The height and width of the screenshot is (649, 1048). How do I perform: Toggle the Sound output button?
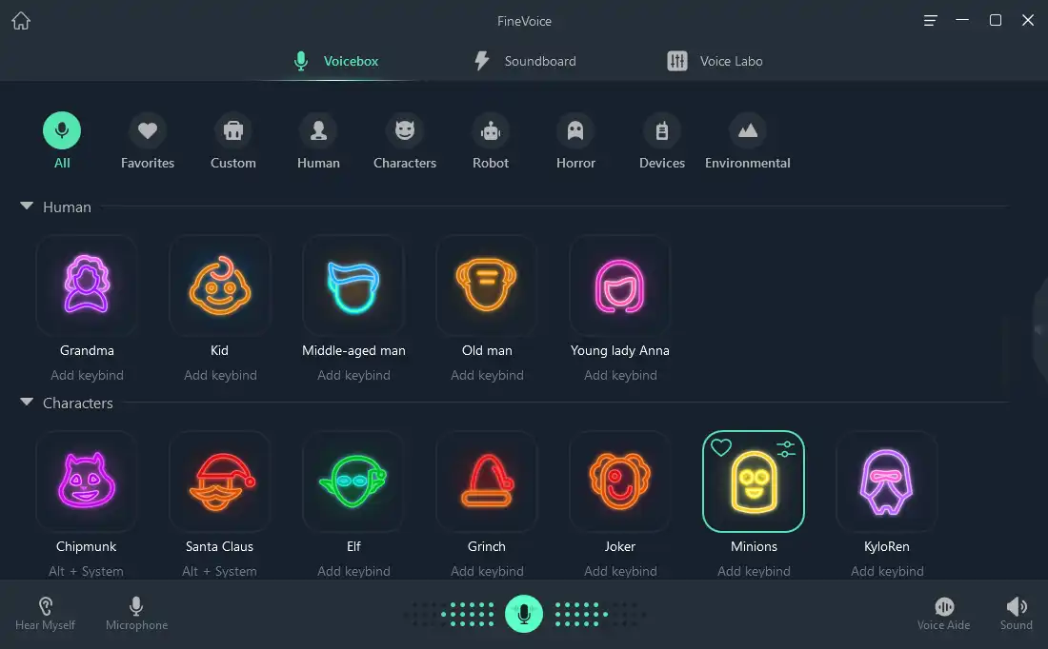[x=1016, y=614]
